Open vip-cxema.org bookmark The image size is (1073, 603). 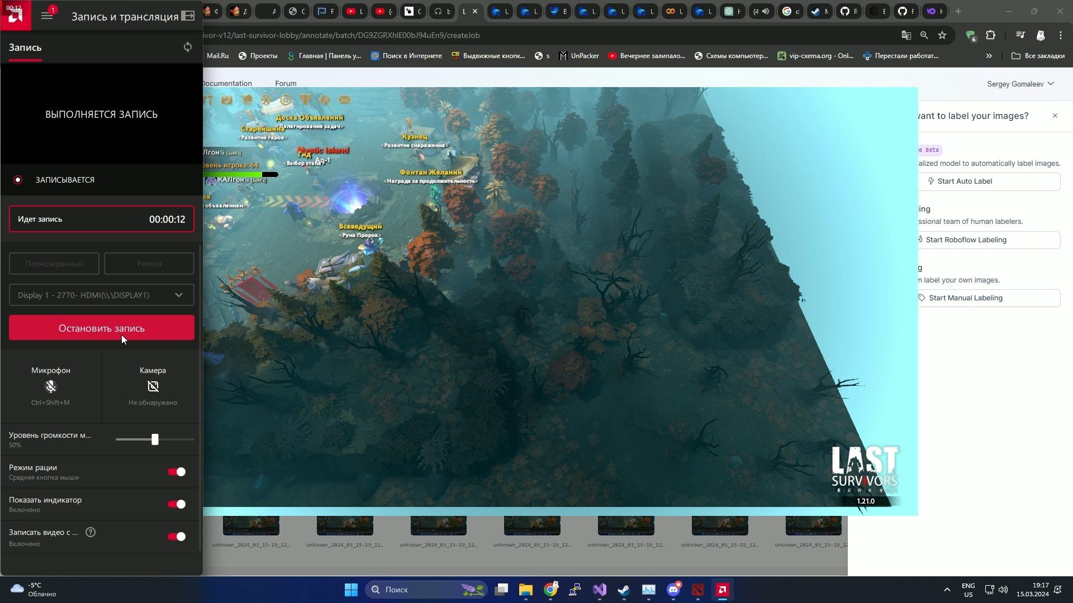pyautogui.click(x=815, y=56)
